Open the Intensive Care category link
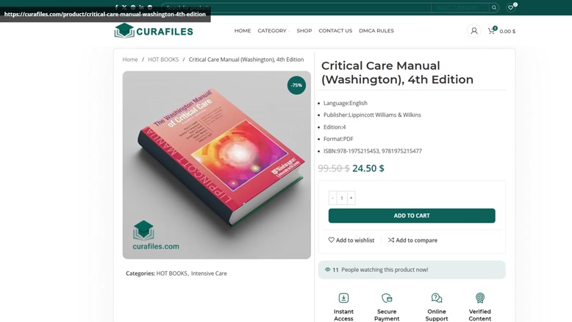 click(209, 273)
